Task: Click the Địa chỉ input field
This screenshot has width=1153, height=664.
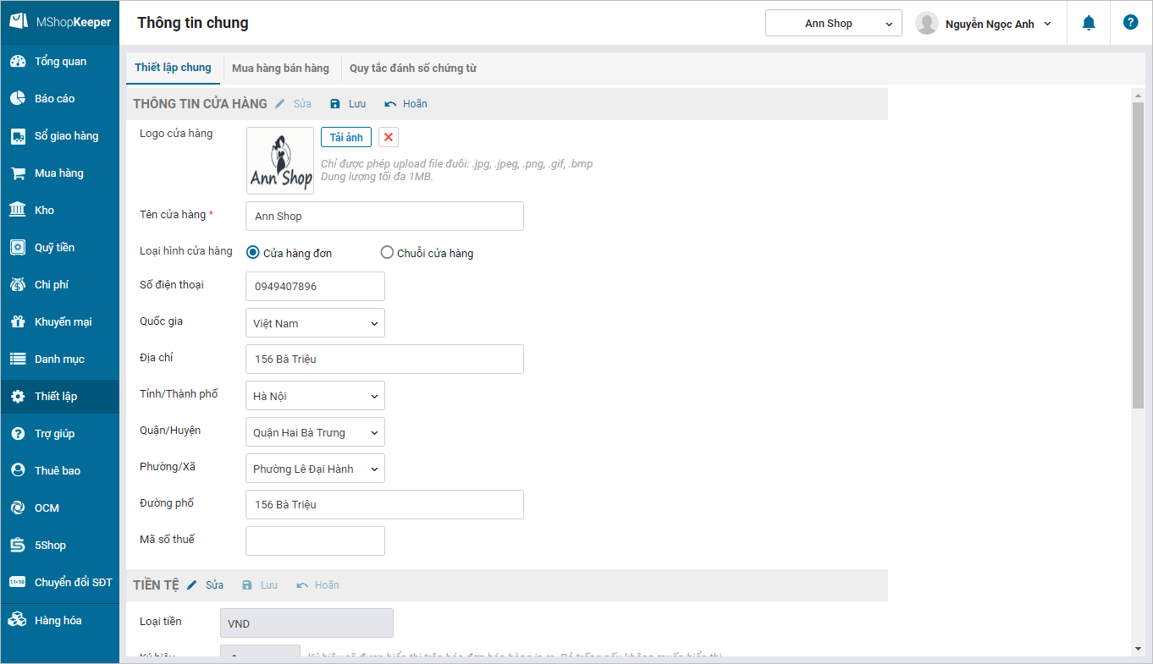Action: pyautogui.click(x=384, y=359)
